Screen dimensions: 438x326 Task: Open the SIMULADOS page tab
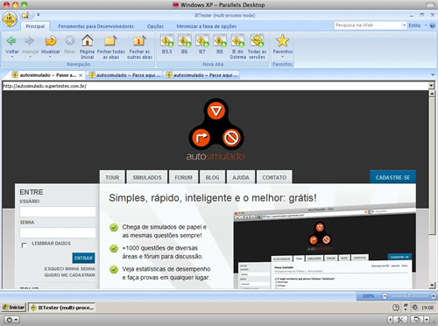click(x=147, y=177)
